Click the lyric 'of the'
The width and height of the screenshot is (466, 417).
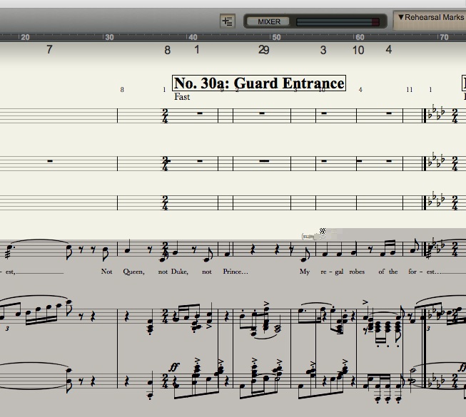[388, 272]
